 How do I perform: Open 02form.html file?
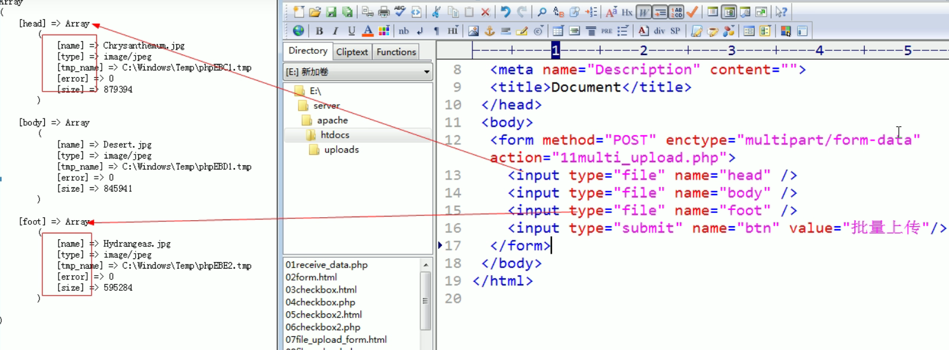point(311,277)
